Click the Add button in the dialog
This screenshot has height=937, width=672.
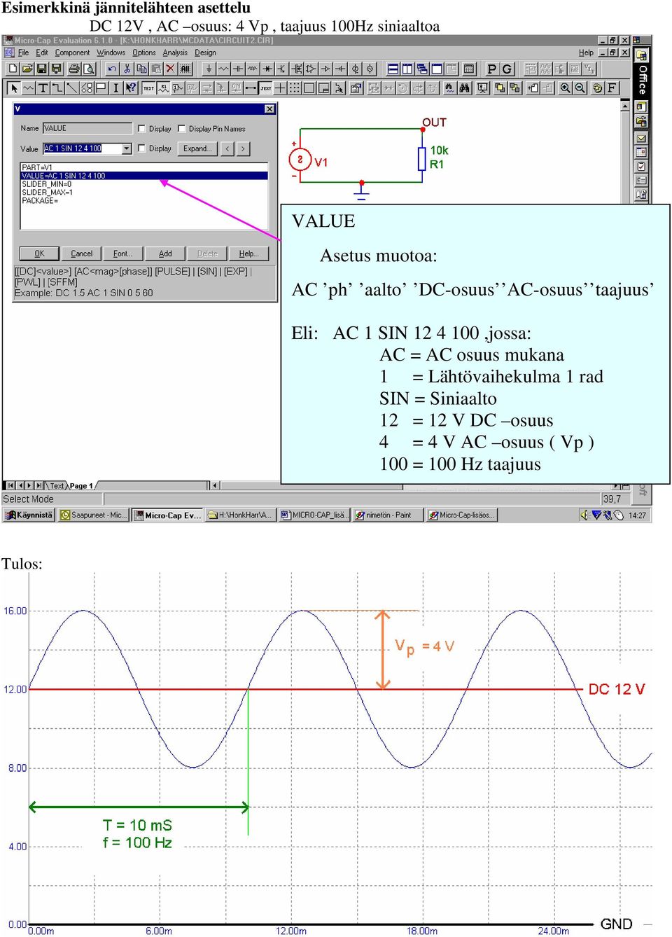[x=165, y=254]
